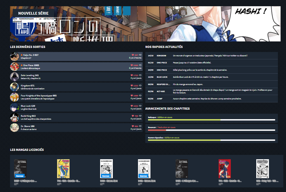Open the Edens Zero 131 cover
Screen dimensions: 286x192
click(107, 169)
